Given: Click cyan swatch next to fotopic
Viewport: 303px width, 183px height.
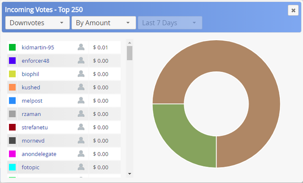Looking at the screenshot, I should pos(12,167).
